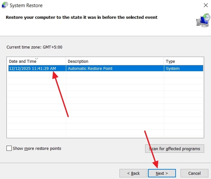Enable Show more restore points checkbox
The image size is (211, 179).
coord(9,148)
